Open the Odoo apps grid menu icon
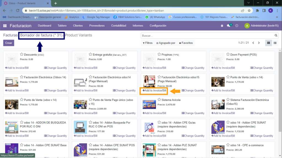This screenshot has height=158, width=282. (x=5, y=26)
